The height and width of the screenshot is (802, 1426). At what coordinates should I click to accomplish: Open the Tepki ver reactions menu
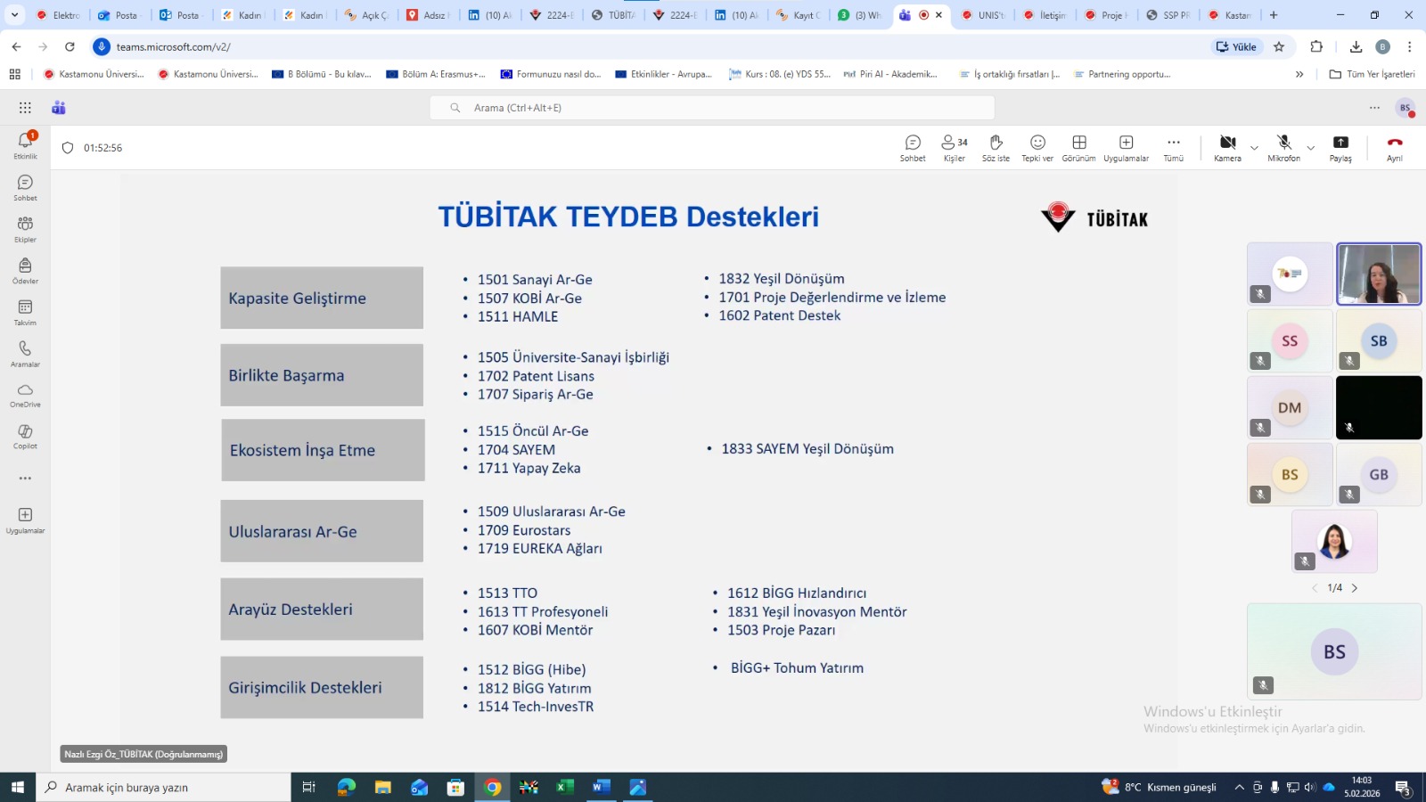click(1037, 147)
